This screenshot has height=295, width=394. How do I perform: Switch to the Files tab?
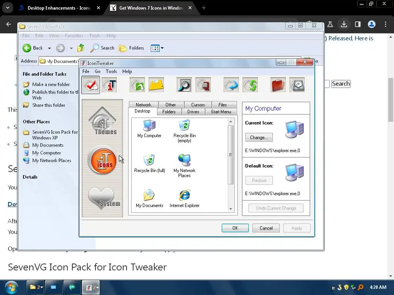click(223, 104)
